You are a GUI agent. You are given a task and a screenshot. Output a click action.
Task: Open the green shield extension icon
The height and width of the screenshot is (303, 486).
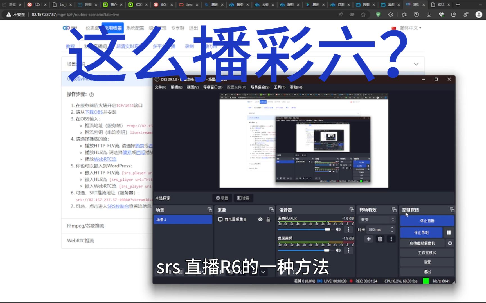[378, 15]
